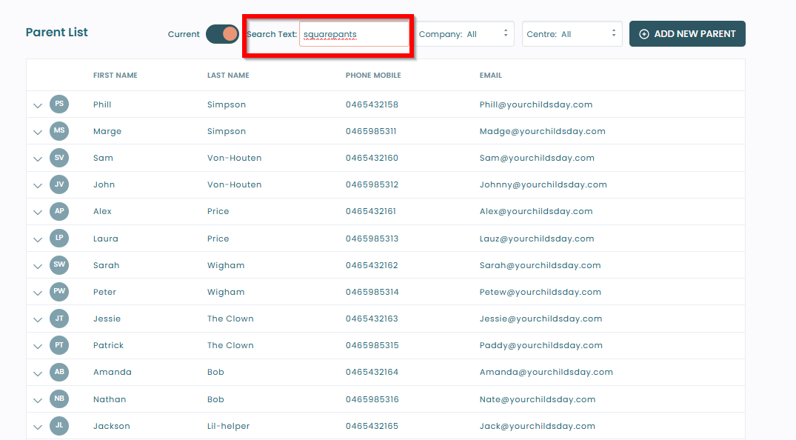
Task: Click the NB avatar icon
Action: (59, 399)
